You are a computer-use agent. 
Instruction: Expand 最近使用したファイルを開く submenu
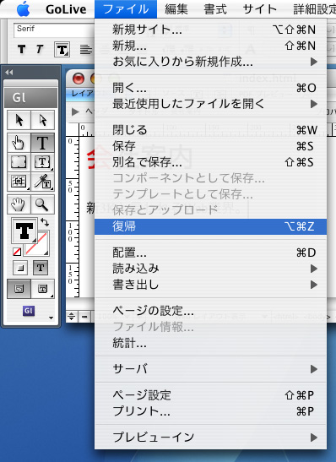coord(210,104)
